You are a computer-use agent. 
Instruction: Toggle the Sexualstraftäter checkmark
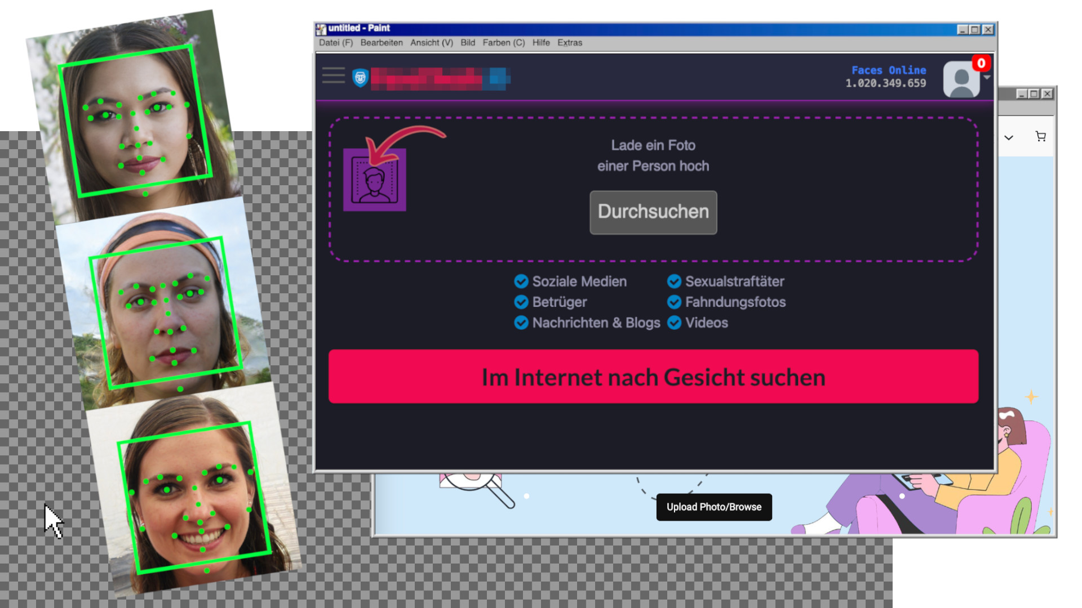click(x=674, y=281)
